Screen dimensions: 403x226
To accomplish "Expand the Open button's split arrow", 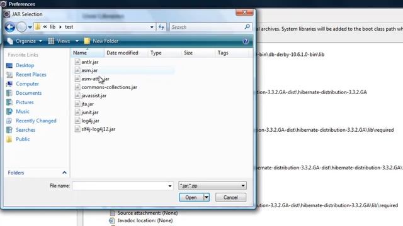I will tap(207, 197).
